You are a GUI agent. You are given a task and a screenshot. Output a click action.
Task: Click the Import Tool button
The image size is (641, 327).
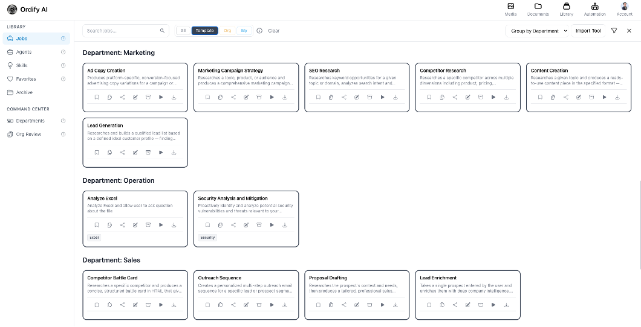click(588, 31)
